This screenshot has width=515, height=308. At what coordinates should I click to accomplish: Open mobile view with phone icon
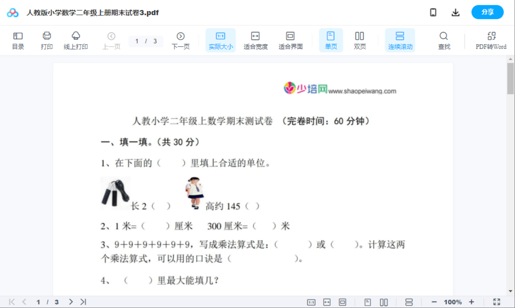point(433,12)
